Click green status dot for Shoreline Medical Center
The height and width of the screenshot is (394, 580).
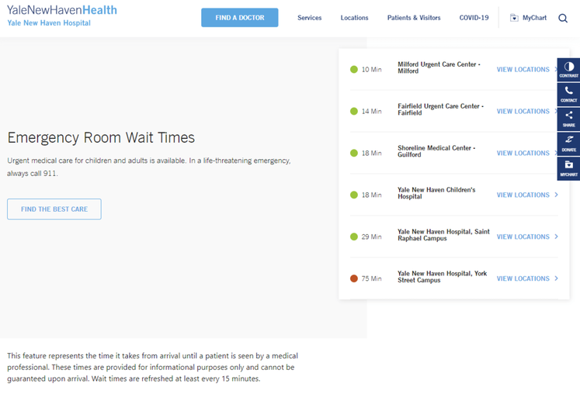point(354,153)
